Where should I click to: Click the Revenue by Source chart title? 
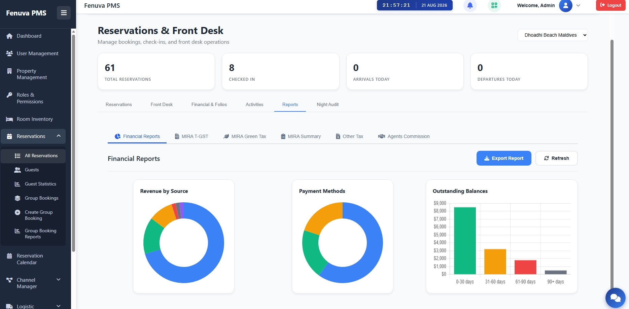[x=164, y=191]
